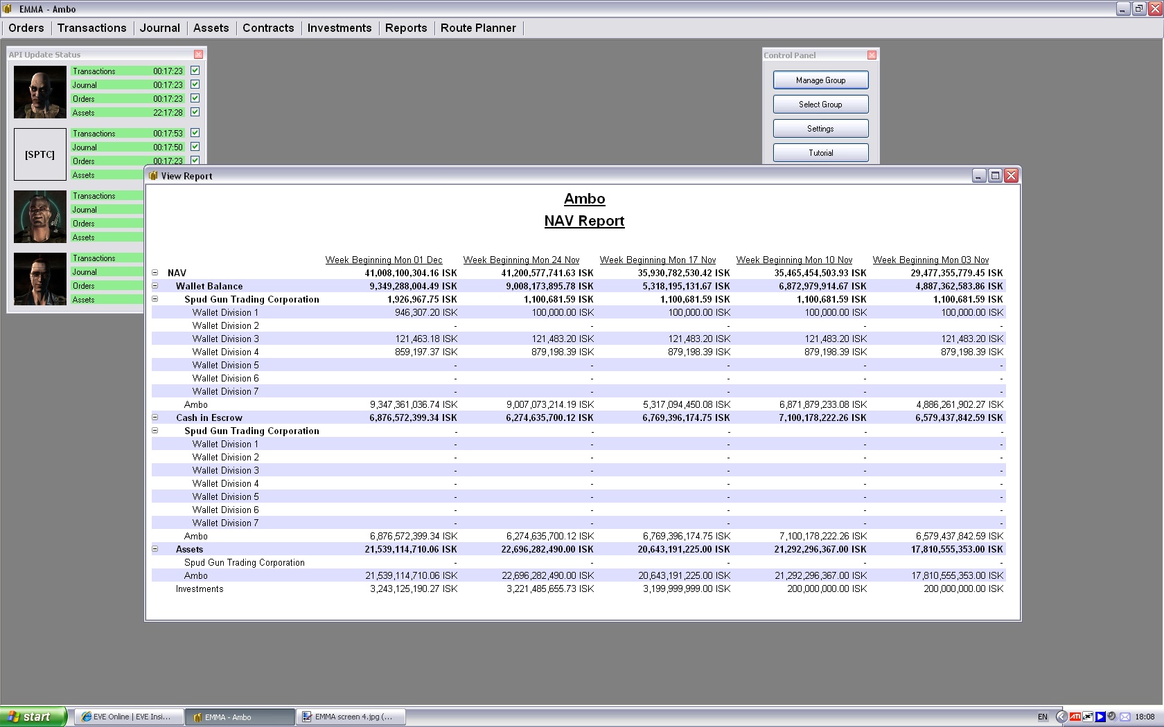Click the fourth character portrait avatar
1164x727 pixels.
40,279
